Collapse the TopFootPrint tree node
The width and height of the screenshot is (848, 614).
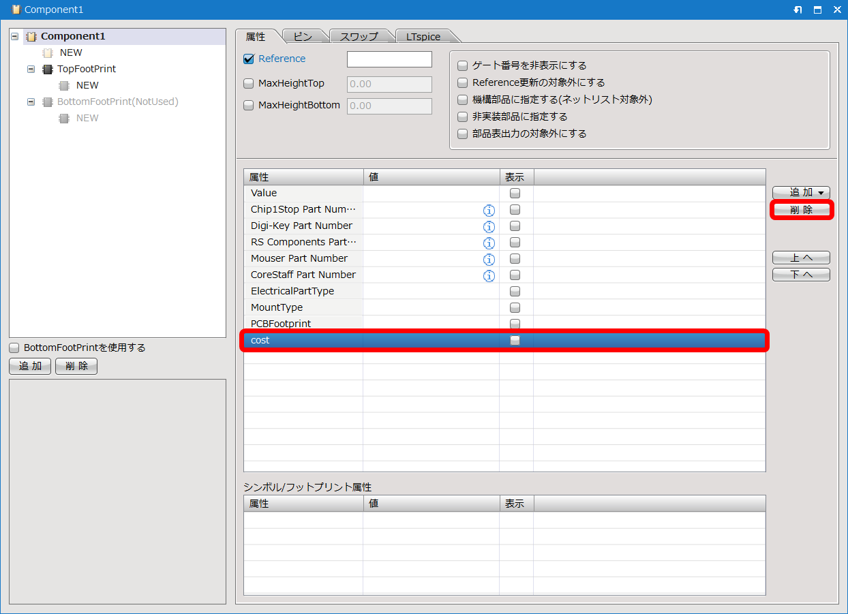pyautogui.click(x=31, y=69)
